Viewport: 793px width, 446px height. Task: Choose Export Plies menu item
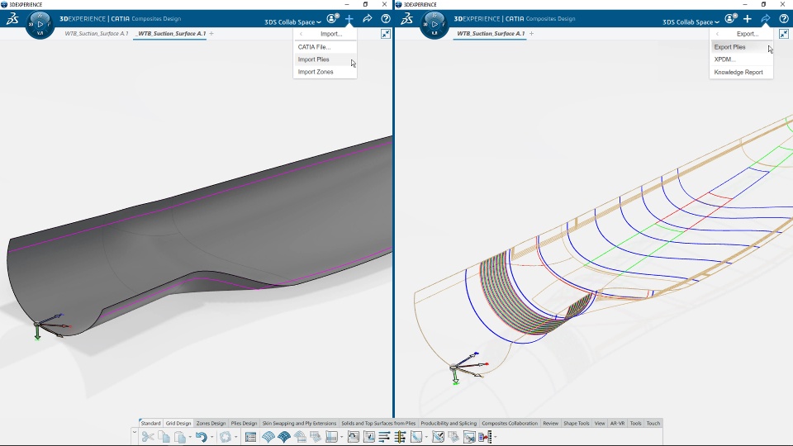click(741, 47)
